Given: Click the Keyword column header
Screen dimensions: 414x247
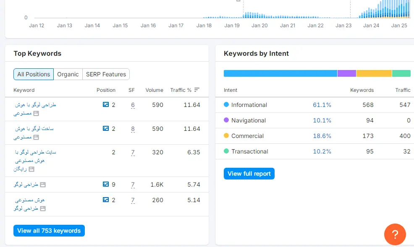Looking at the screenshot, I should coord(24,90).
